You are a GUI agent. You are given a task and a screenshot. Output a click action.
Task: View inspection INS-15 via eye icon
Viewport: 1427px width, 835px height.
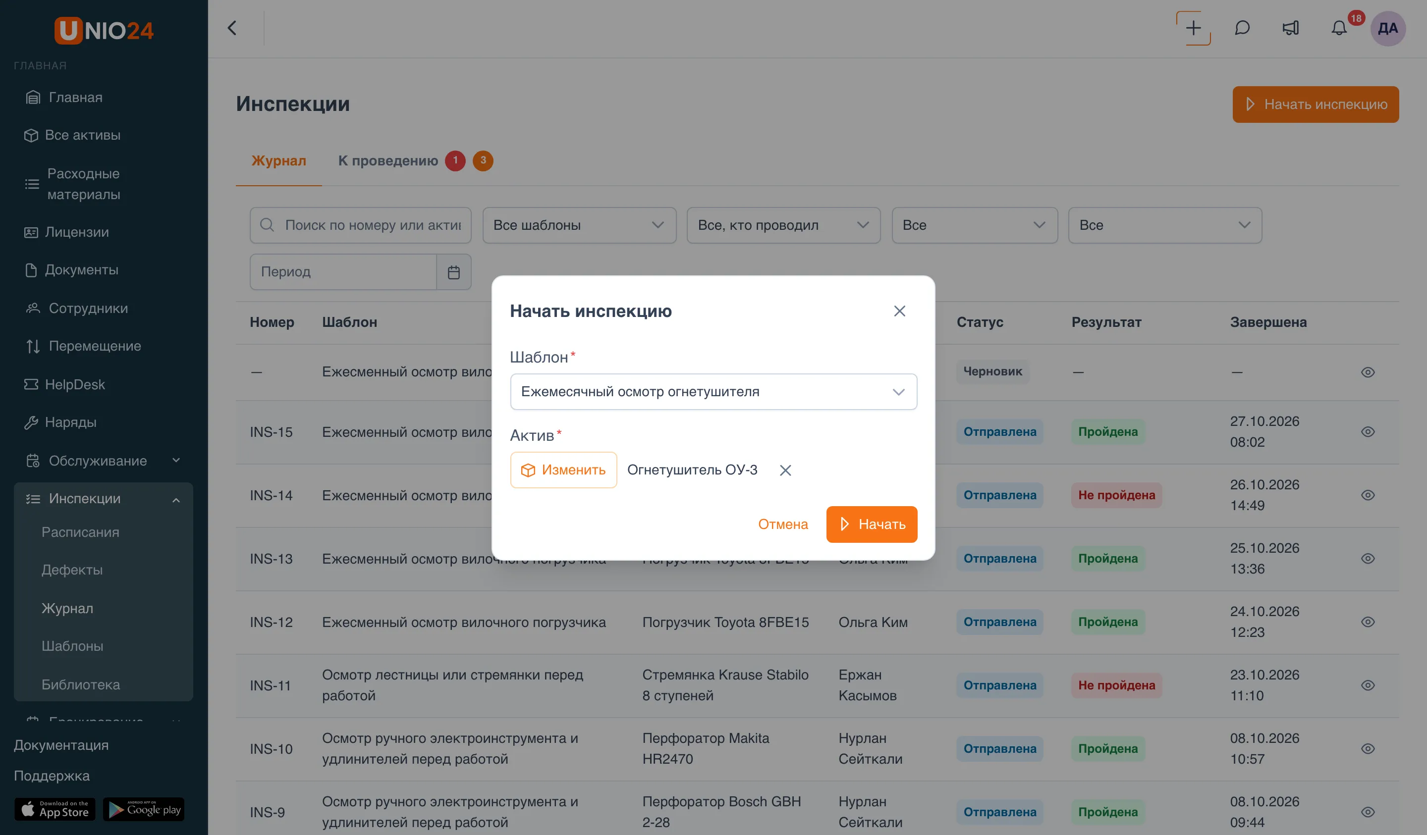tap(1368, 432)
